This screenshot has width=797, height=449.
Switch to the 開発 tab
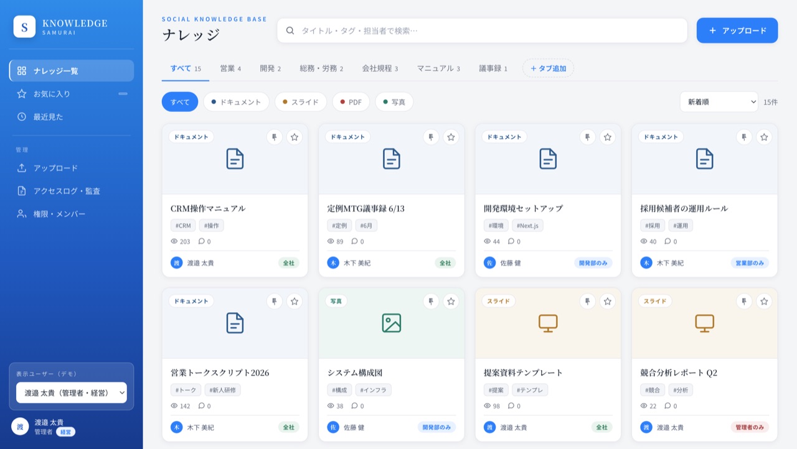click(270, 68)
